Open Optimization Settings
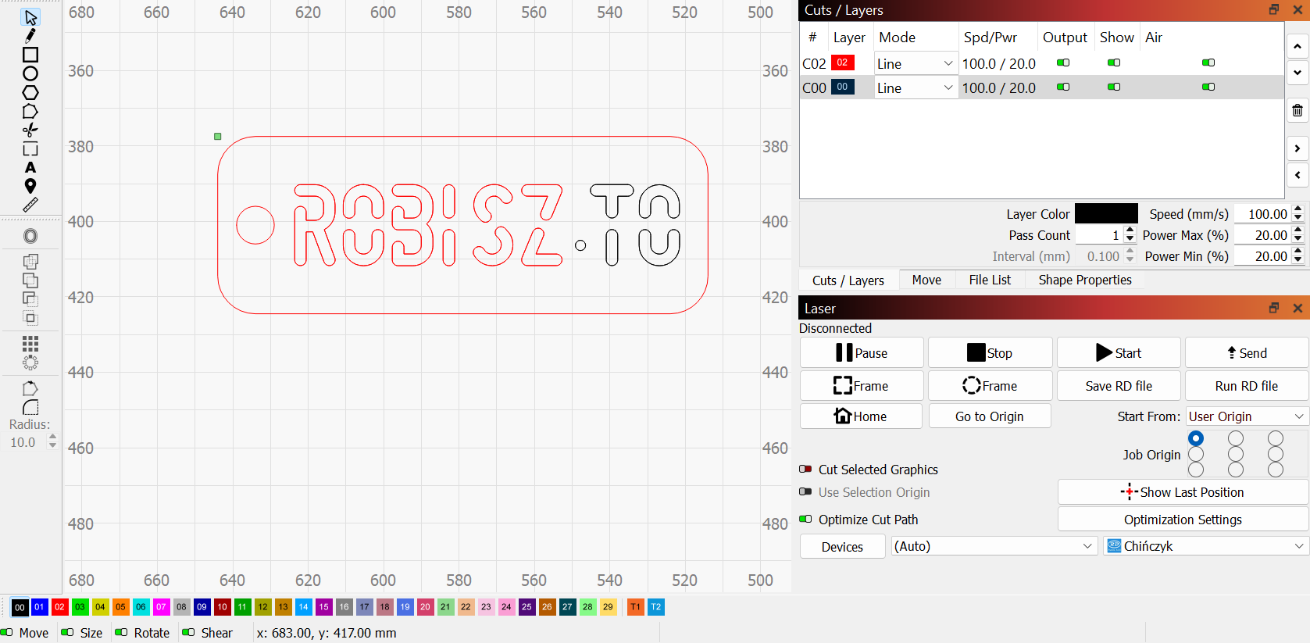The width and height of the screenshot is (1310, 643). coord(1183,520)
